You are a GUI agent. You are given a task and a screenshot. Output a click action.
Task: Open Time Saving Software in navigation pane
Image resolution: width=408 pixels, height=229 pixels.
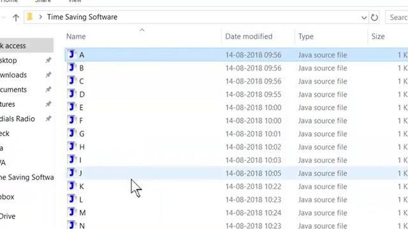click(27, 177)
